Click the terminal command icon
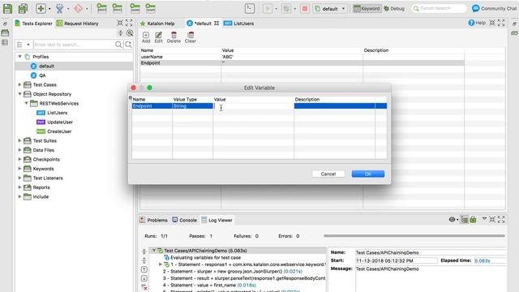This screenshot has width=519, height=292. (x=250, y=8)
